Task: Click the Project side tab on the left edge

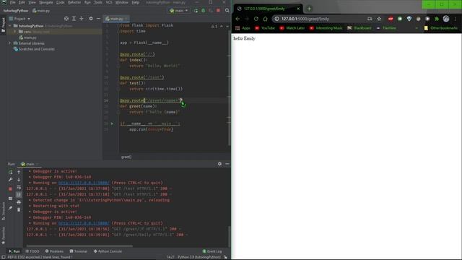Action: [x=3, y=25]
